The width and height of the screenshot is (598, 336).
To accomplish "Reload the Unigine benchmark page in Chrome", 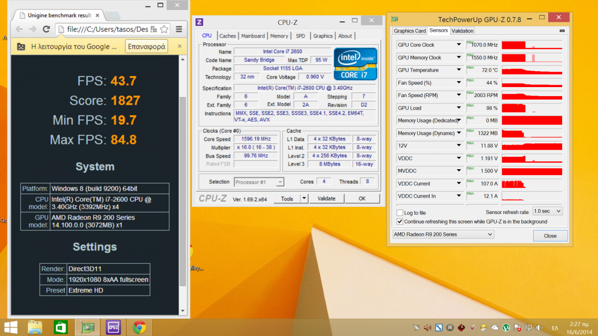I will [46, 29].
